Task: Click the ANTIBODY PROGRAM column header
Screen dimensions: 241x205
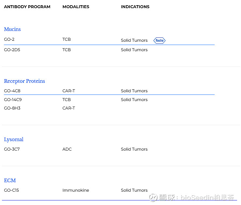Action: [x=27, y=7]
